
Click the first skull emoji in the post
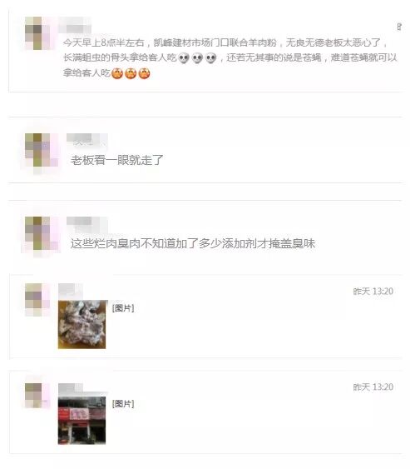(184, 58)
